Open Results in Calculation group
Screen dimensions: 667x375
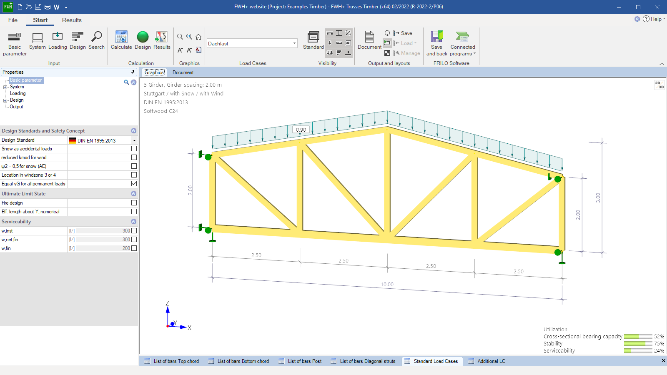coord(162,41)
